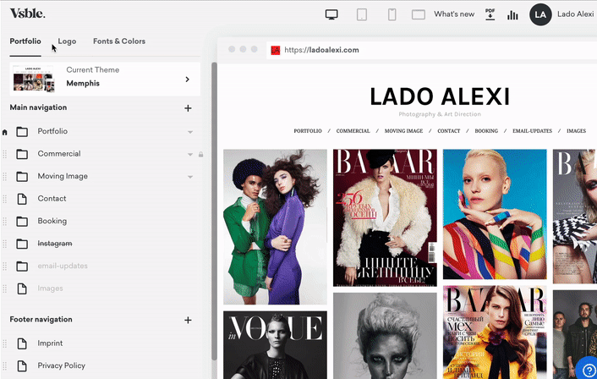
Task: Add a new Main navigation item
Action: [x=188, y=108]
